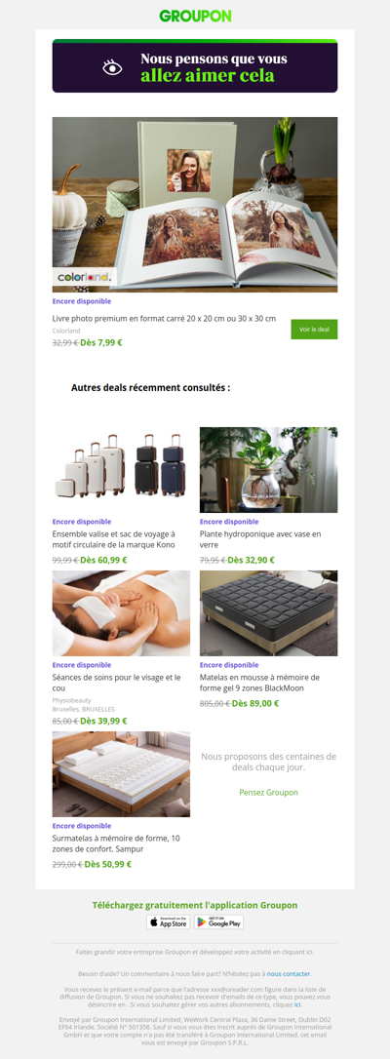Open the hydroponic plant vase image

(x=268, y=470)
